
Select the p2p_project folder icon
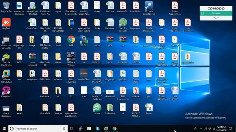110,75
